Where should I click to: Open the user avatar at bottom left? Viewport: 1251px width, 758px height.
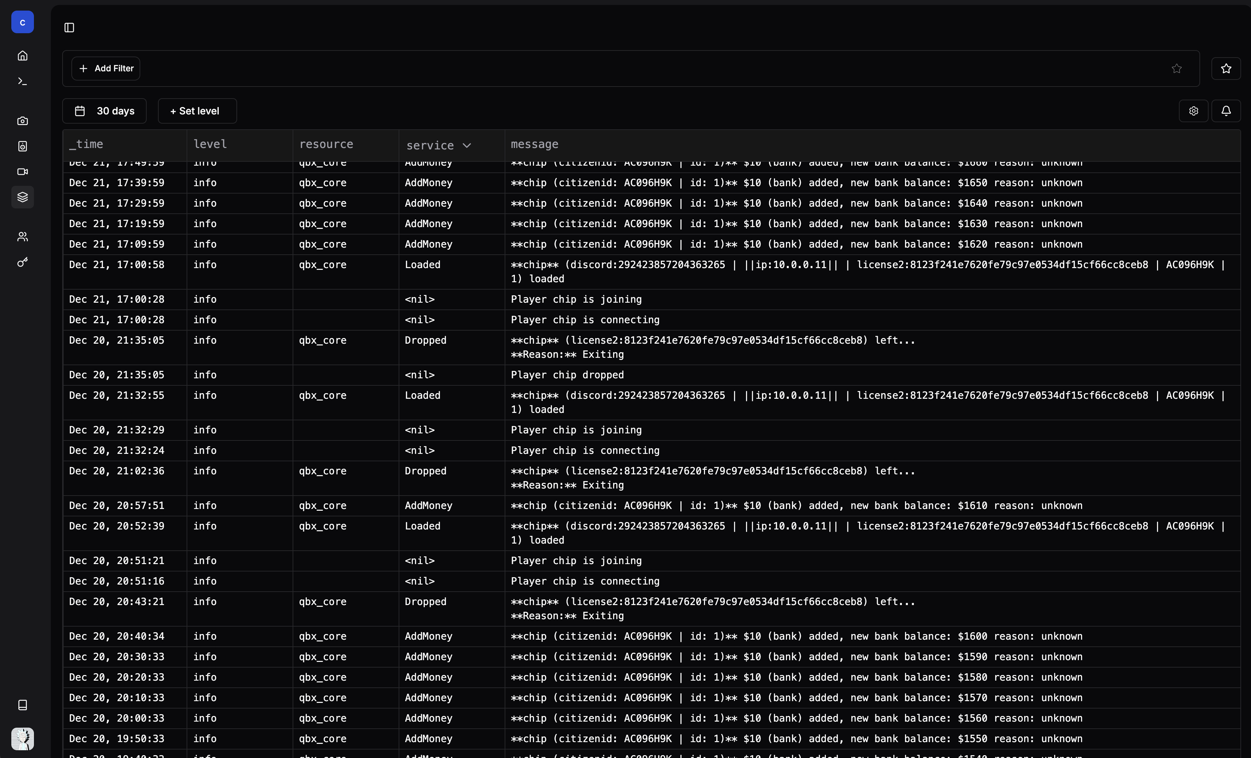tap(22, 739)
